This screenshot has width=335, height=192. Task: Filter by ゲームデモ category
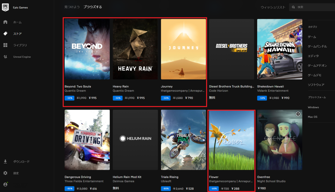315,75
